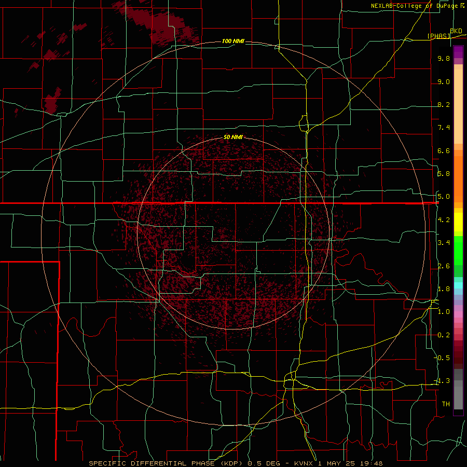The width and height of the screenshot is (467, 467).
Task: Click the legend value "1.8"
Action: coord(444,289)
